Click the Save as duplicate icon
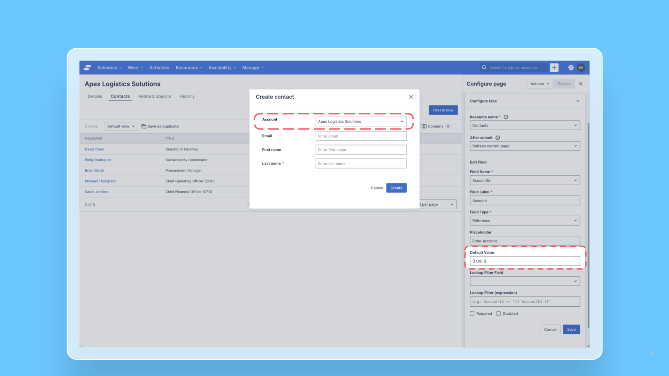 click(144, 126)
